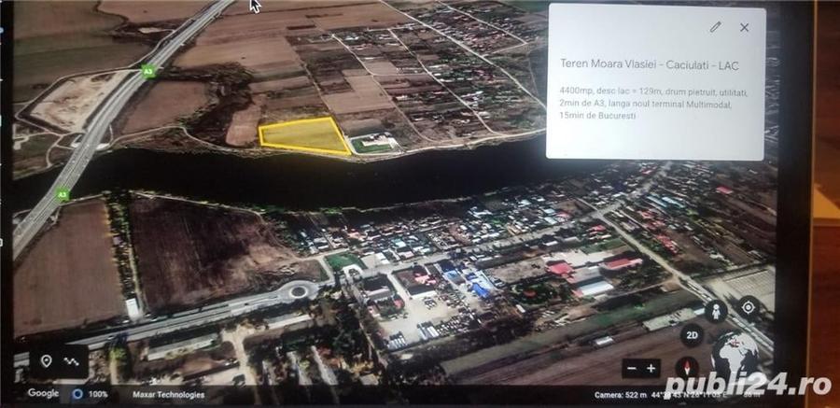840x408 pixels.
Task: Click the 100% loading status text
Action: tap(98, 394)
